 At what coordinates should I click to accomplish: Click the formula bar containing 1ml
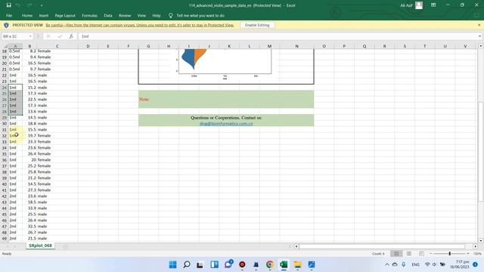click(x=278, y=36)
